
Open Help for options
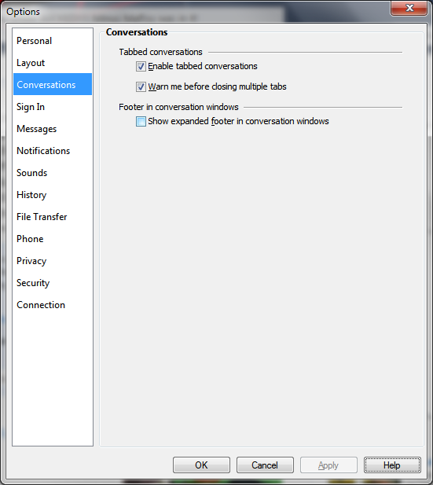(392, 465)
